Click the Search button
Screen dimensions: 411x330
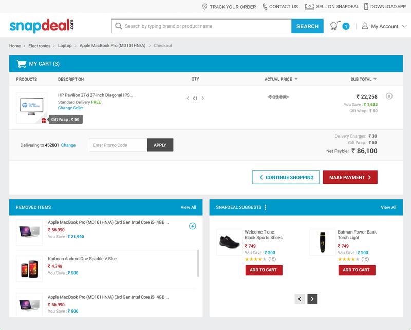coord(307,26)
